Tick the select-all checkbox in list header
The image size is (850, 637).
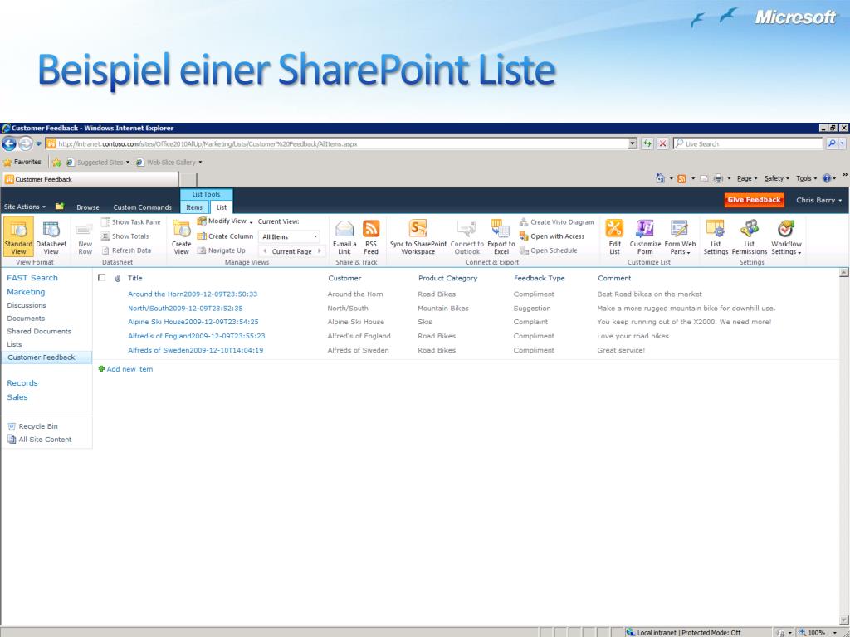click(101, 277)
